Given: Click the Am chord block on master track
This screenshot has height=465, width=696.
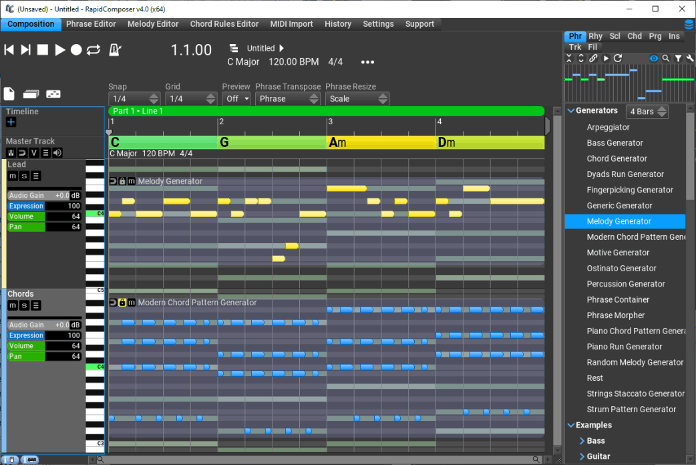Looking at the screenshot, I should click(x=381, y=142).
